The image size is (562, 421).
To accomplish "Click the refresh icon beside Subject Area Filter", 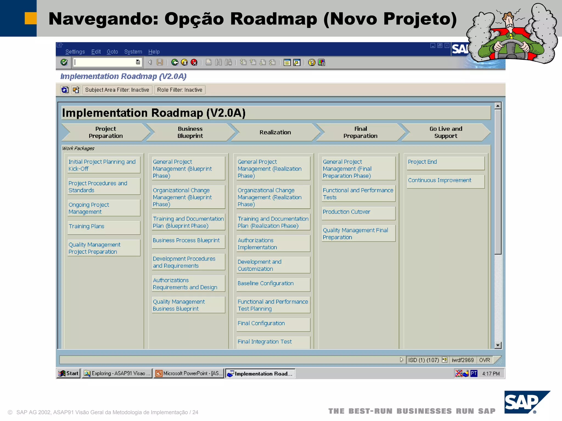I will (x=65, y=90).
